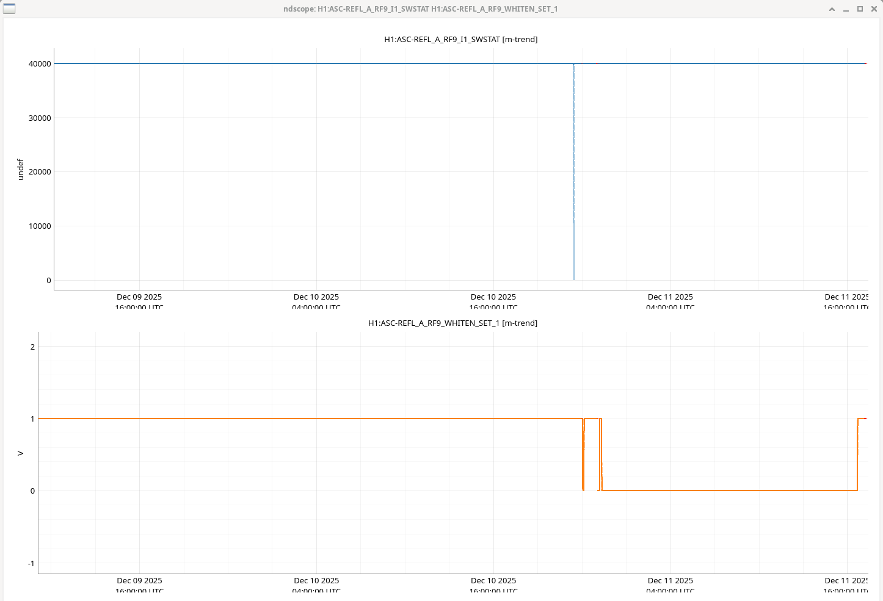This screenshot has width=883, height=601.
Task: Click the roll-up window arrow icon
Action: point(832,9)
